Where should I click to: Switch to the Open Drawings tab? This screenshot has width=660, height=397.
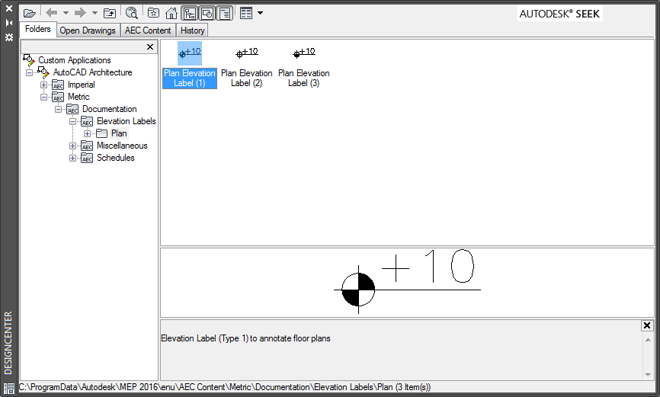click(x=88, y=30)
